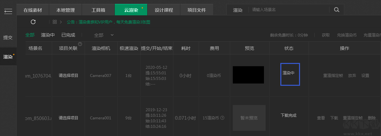Open 请选择项目 dropdown for Camera007 row
The width and height of the screenshot is (381, 136).
click(69, 75)
